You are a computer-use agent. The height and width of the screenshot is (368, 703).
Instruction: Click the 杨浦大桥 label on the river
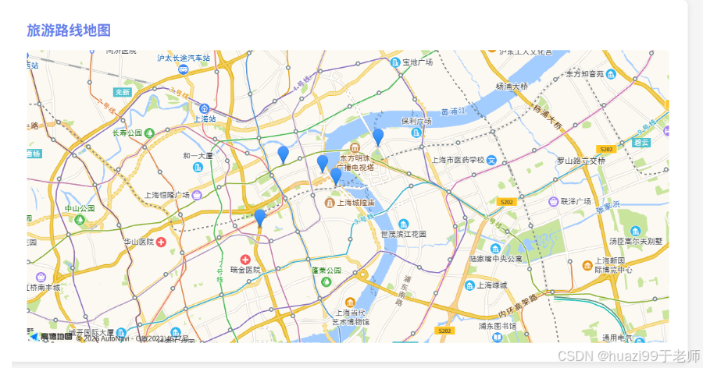[x=512, y=86]
